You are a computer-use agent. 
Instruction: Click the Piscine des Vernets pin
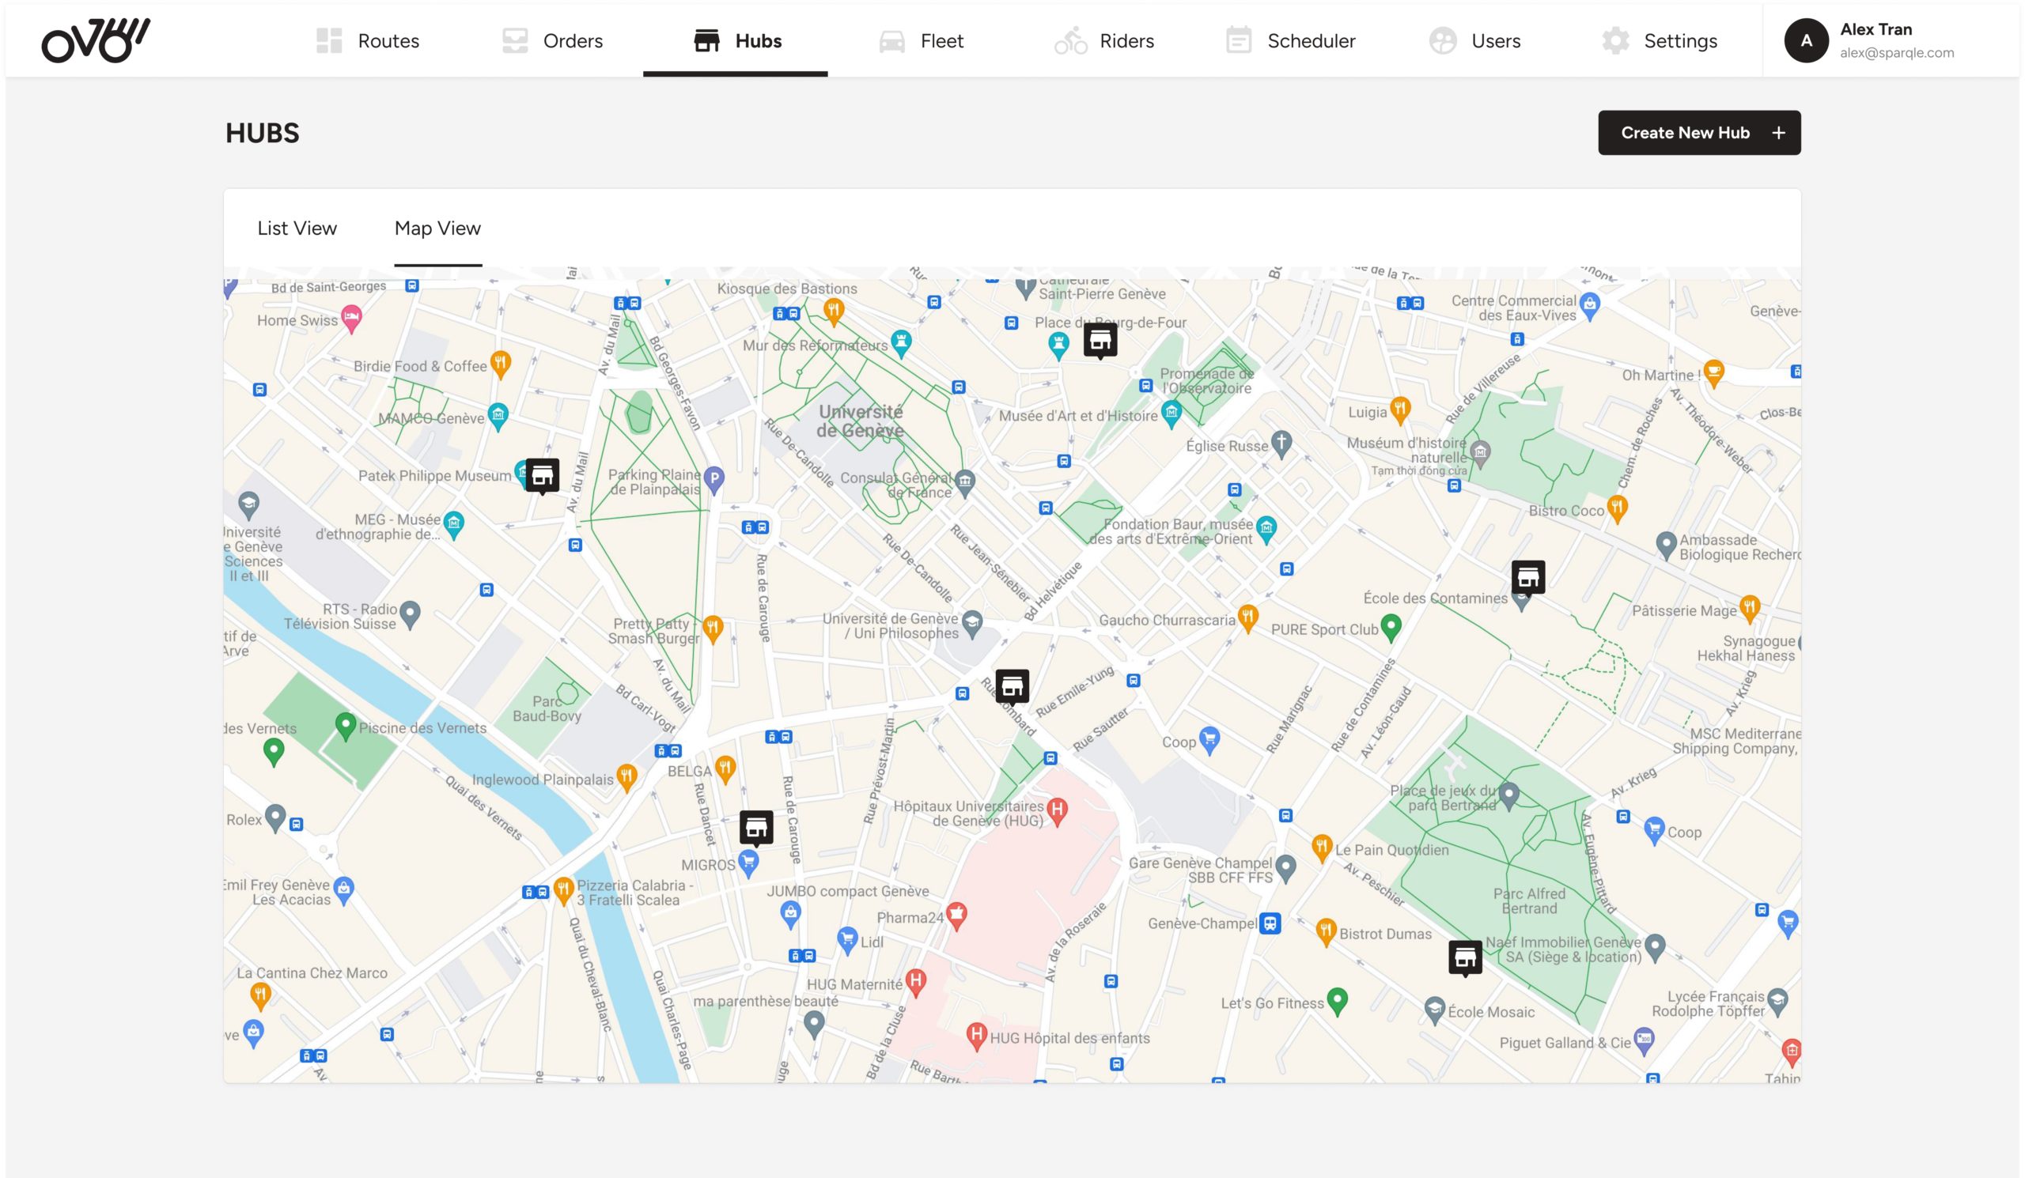[x=346, y=726]
